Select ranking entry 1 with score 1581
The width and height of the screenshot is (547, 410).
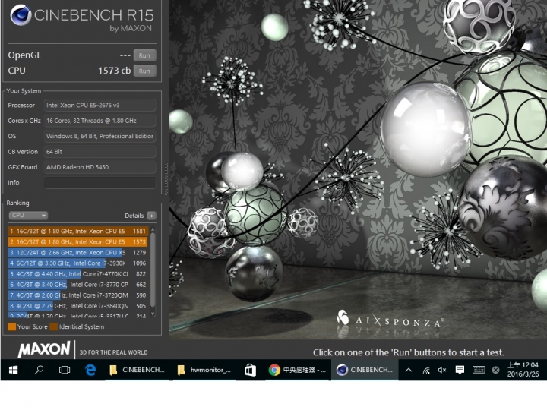tap(78, 231)
